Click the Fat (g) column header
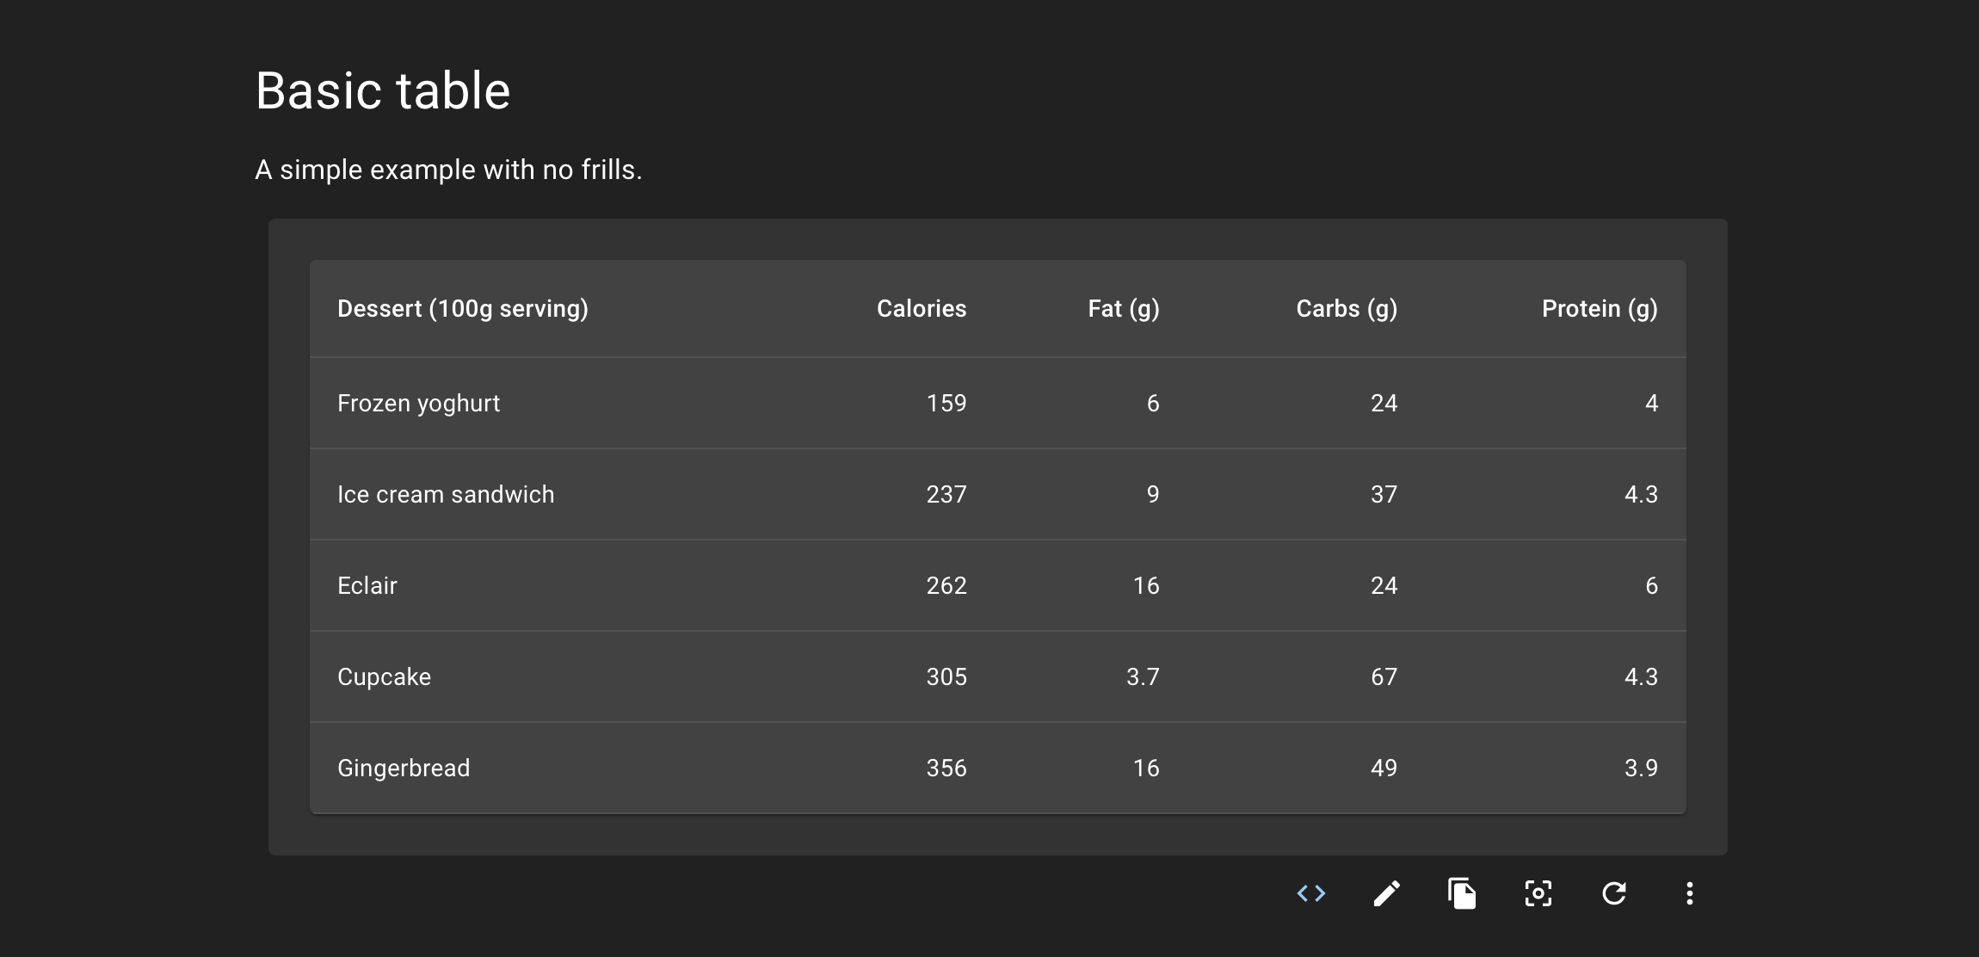Screen dimensions: 1979x957 click(1123, 309)
